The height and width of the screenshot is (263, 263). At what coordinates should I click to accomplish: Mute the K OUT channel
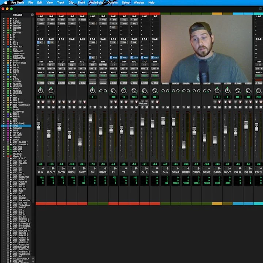pyautogui.click(x=53, y=107)
